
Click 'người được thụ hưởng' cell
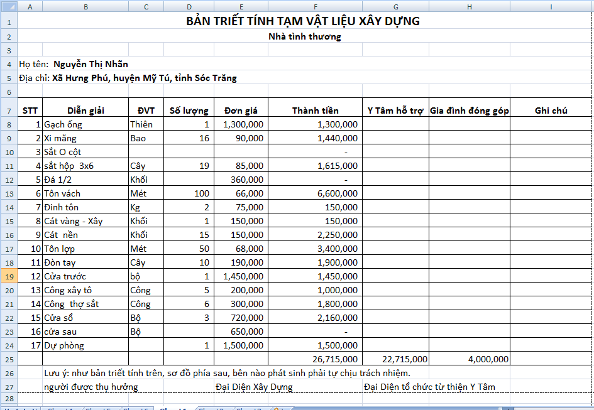coord(91,387)
